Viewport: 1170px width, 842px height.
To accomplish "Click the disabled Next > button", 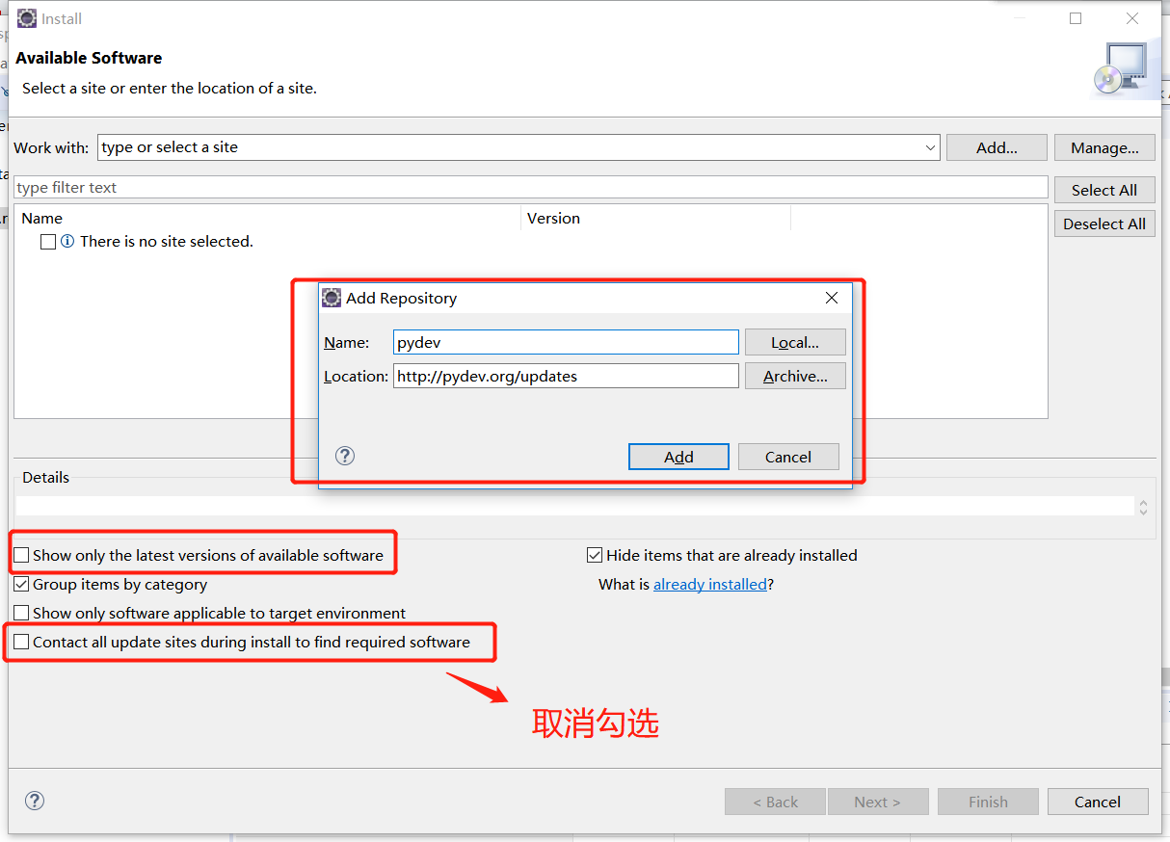I will (x=877, y=802).
